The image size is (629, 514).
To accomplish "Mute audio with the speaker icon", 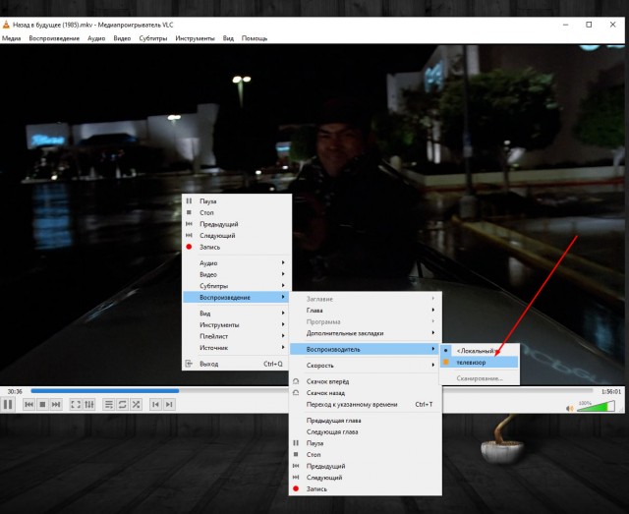I will click(x=570, y=409).
